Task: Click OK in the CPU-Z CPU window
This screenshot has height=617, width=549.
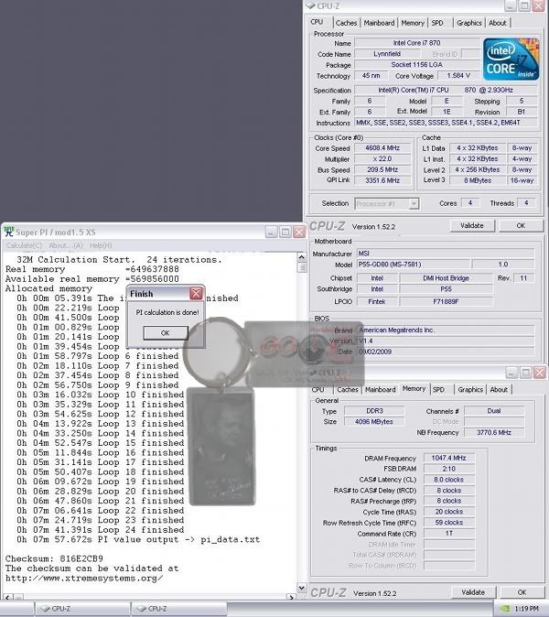Action: click(521, 226)
